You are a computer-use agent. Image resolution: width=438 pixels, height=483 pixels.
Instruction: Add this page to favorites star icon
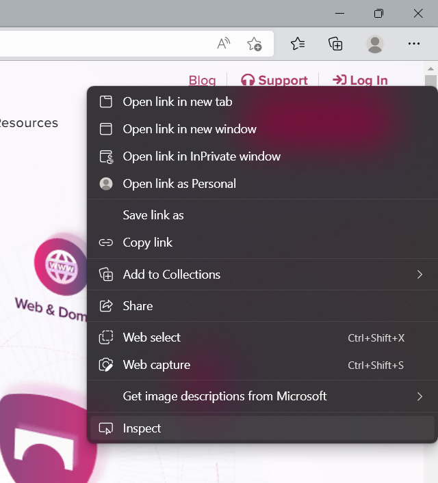pyautogui.click(x=255, y=44)
